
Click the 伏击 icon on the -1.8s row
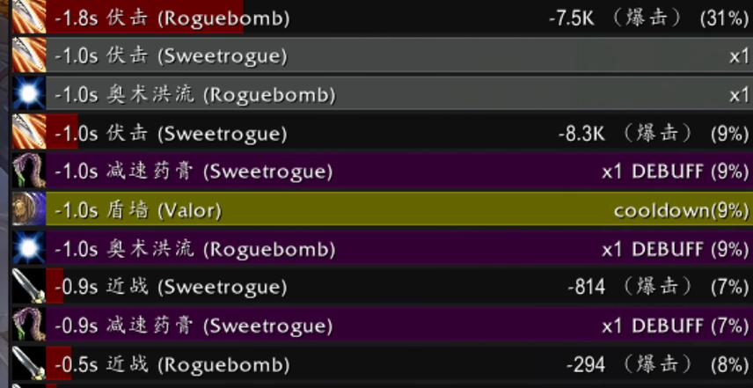point(29,18)
